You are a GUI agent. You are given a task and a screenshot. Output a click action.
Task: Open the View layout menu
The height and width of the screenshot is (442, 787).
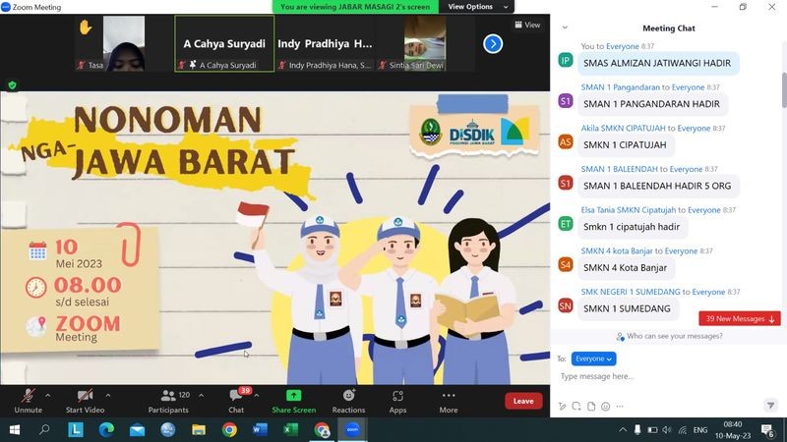coord(527,25)
